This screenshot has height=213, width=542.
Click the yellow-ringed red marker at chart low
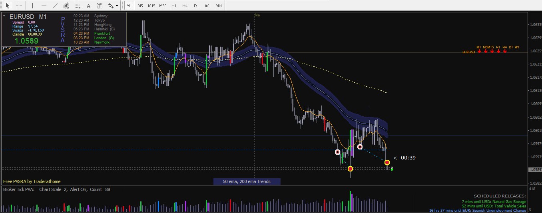tap(351, 169)
